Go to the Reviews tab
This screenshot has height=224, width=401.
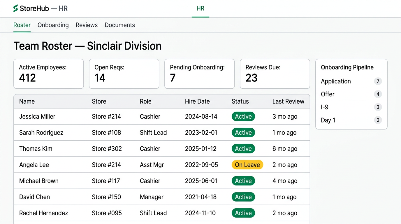pos(87,25)
